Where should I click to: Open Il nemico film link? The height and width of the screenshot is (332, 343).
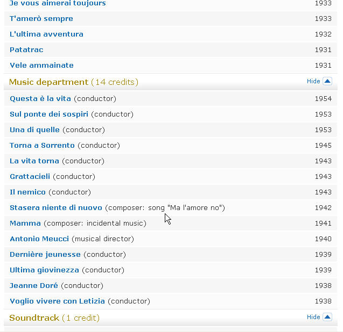[x=28, y=192]
